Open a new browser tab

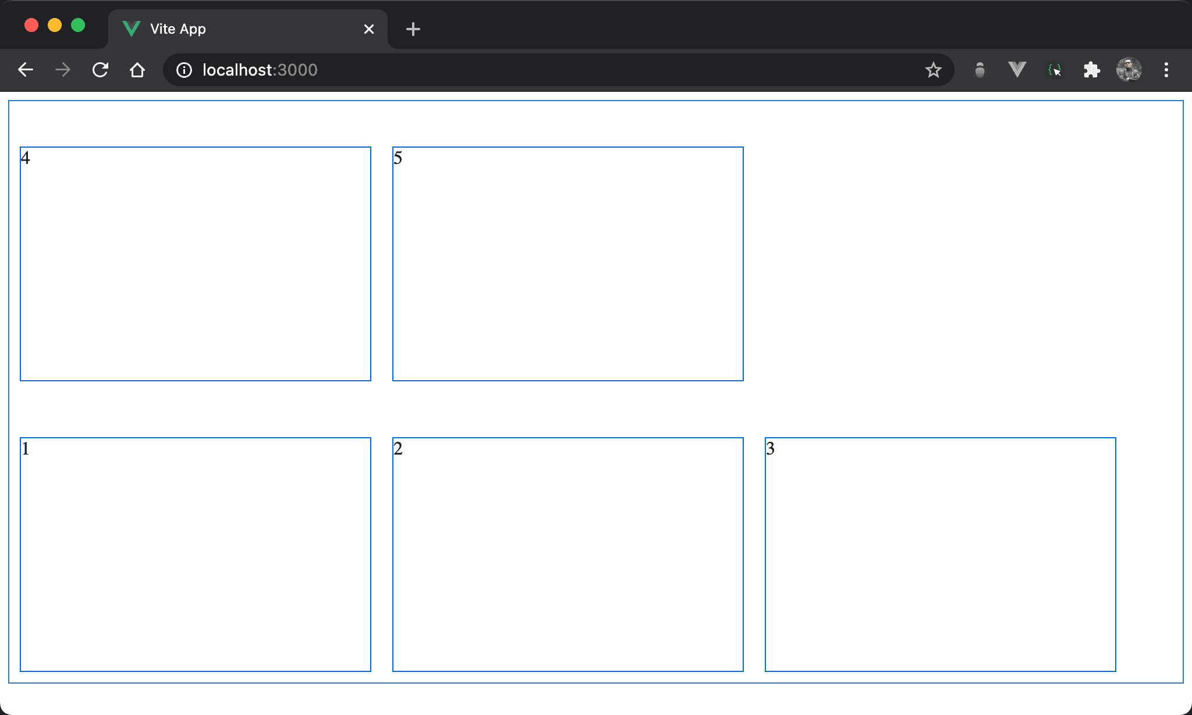[413, 29]
